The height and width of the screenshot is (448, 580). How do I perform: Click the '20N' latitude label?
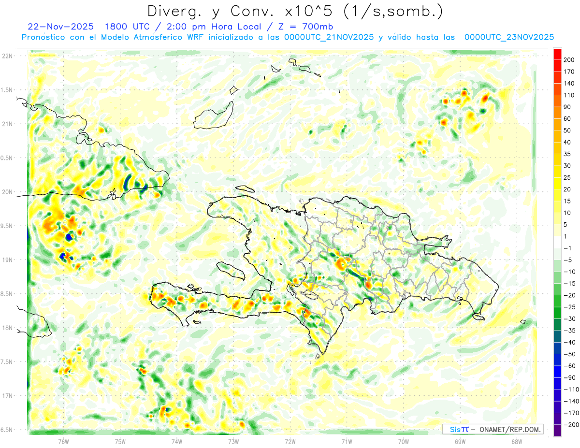pos(7,192)
